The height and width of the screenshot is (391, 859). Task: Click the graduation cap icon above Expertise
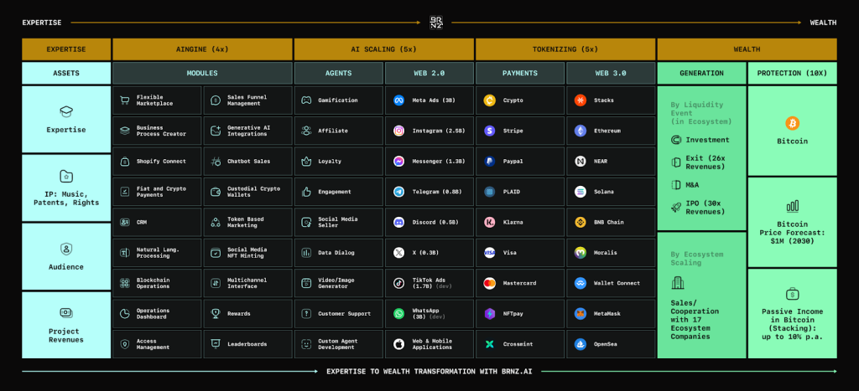[65, 111]
